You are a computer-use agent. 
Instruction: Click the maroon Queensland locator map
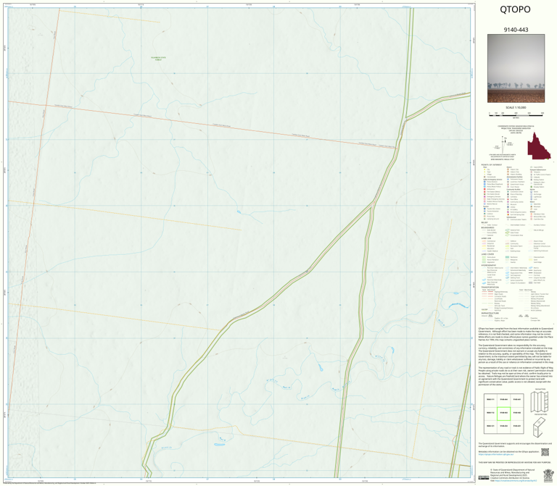point(539,146)
